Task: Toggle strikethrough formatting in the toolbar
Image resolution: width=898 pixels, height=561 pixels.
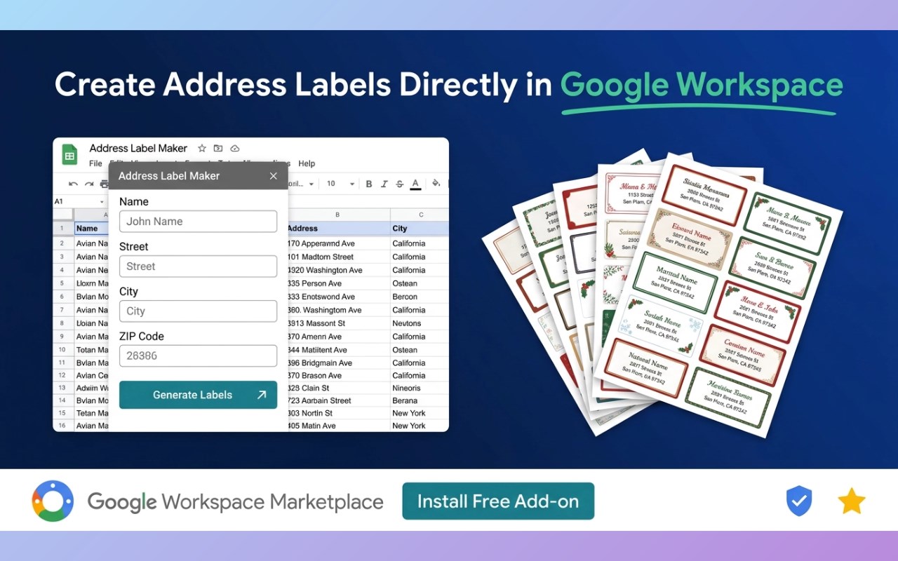Action: (399, 184)
